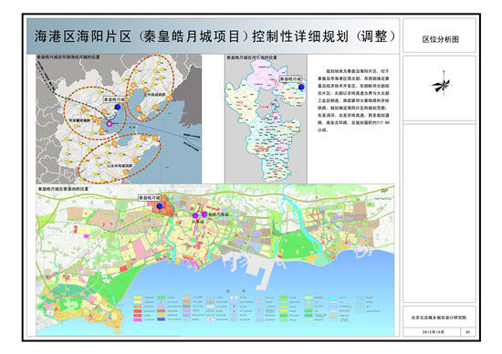Click the purple 汽车站 bus station marker
The width and height of the screenshot is (502, 354).
click(204, 213)
